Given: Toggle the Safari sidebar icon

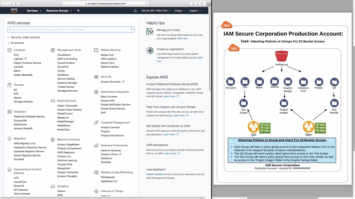Looking at the screenshot, I should [x=16, y=4].
